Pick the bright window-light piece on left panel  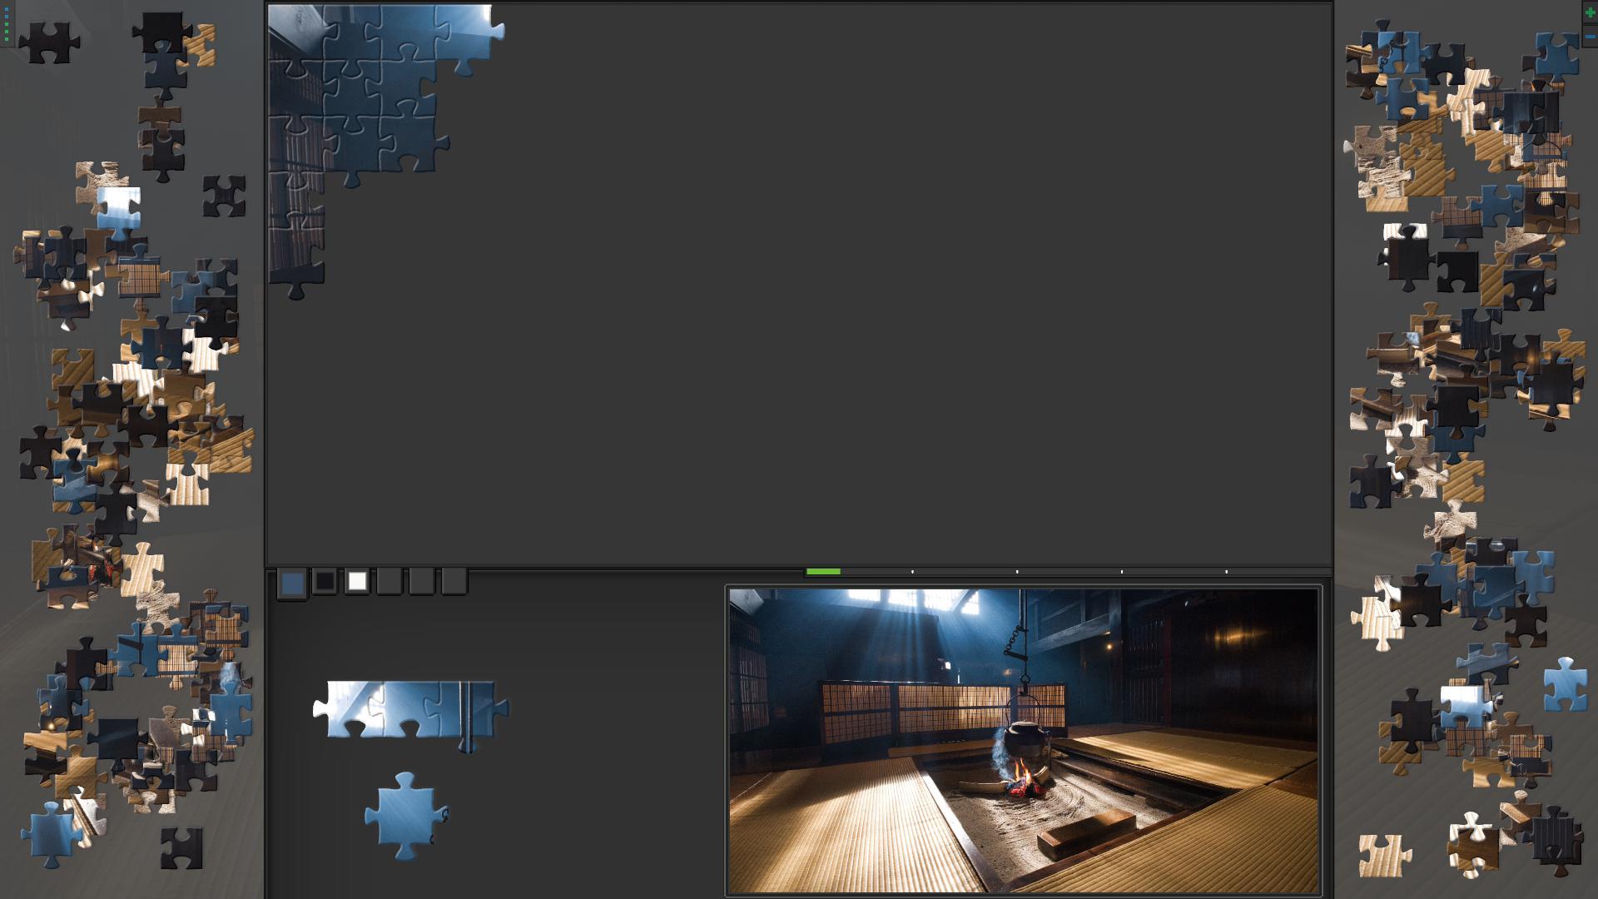coord(119,210)
